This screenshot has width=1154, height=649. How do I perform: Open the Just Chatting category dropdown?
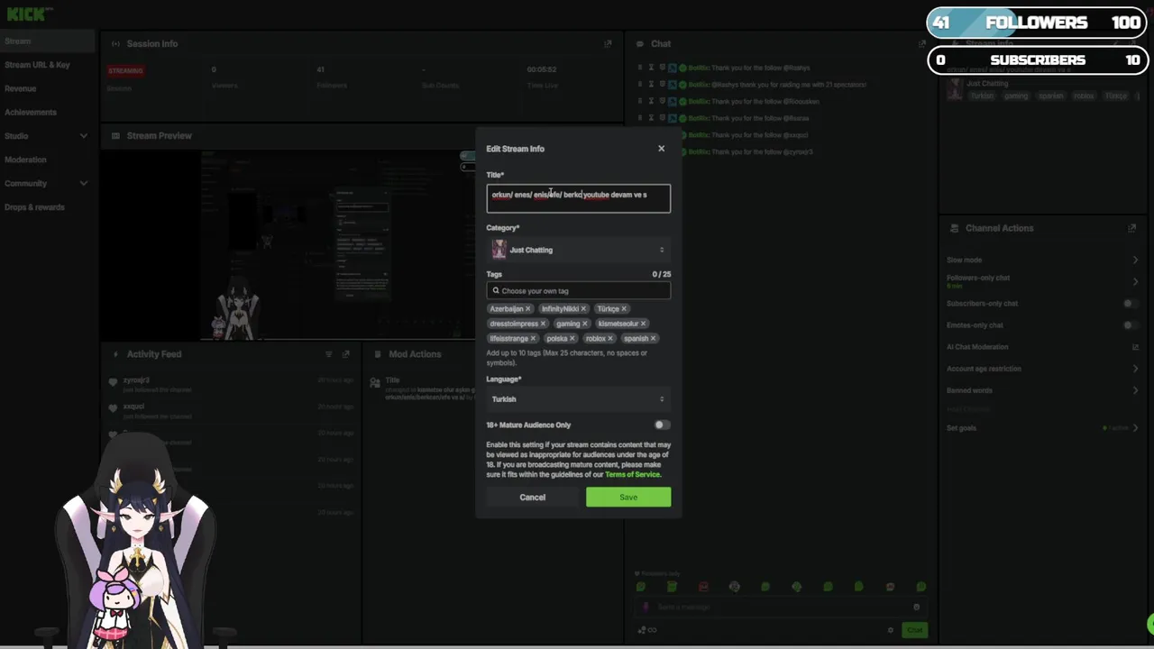pyautogui.click(x=578, y=250)
